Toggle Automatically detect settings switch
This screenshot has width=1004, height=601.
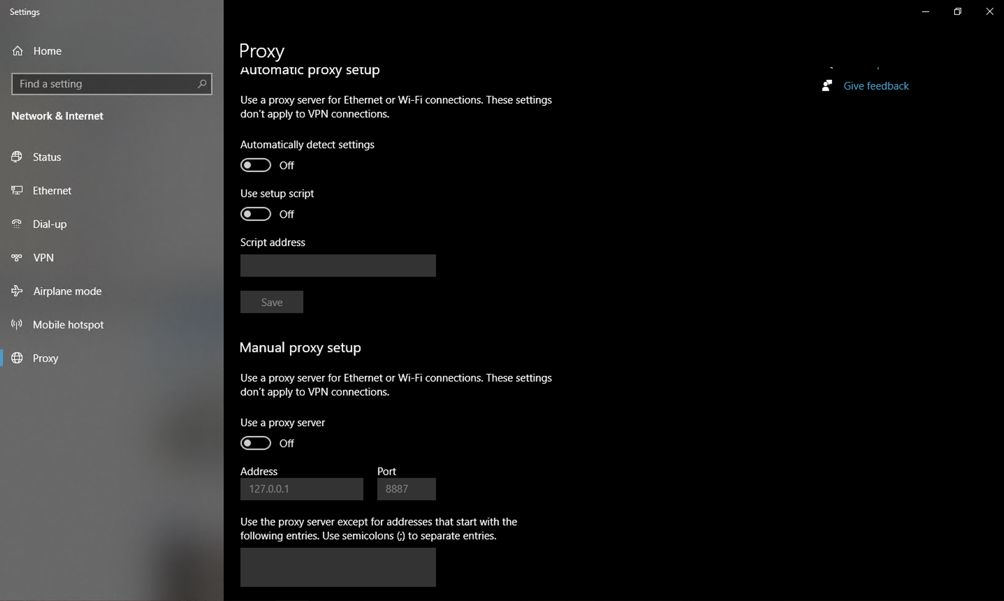(255, 165)
